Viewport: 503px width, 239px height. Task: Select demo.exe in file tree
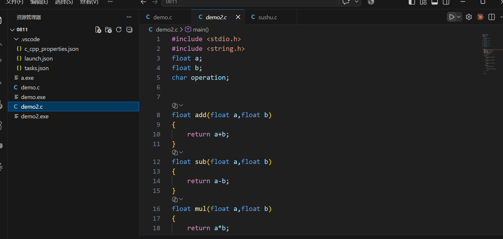pos(74,97)
